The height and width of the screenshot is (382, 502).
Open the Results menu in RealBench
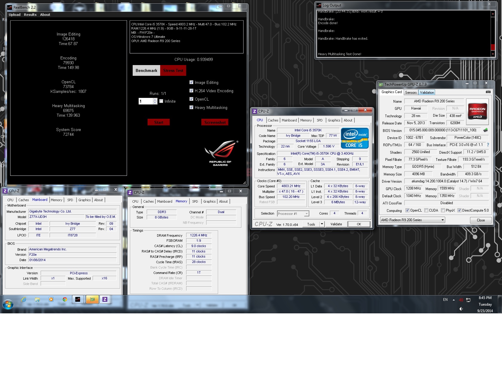click(x=30, y=15)
